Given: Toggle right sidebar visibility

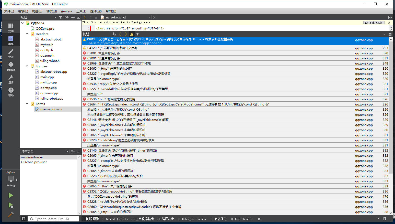Looking at the screenshot, I should (x=385, y=219).
